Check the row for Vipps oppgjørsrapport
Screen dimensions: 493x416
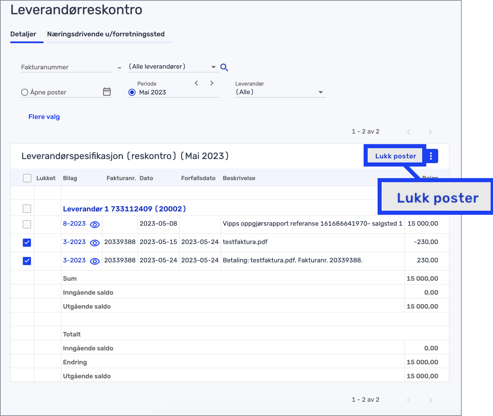27,224
